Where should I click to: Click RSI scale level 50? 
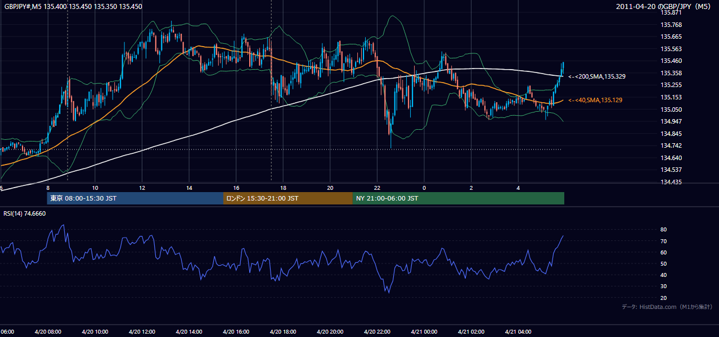[x=664, y=263]
